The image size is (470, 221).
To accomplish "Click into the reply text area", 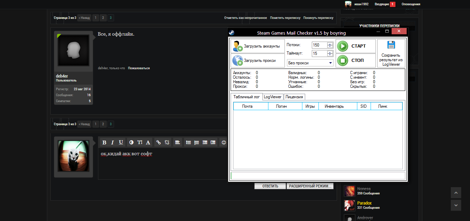I will click(x=163, y=164).
